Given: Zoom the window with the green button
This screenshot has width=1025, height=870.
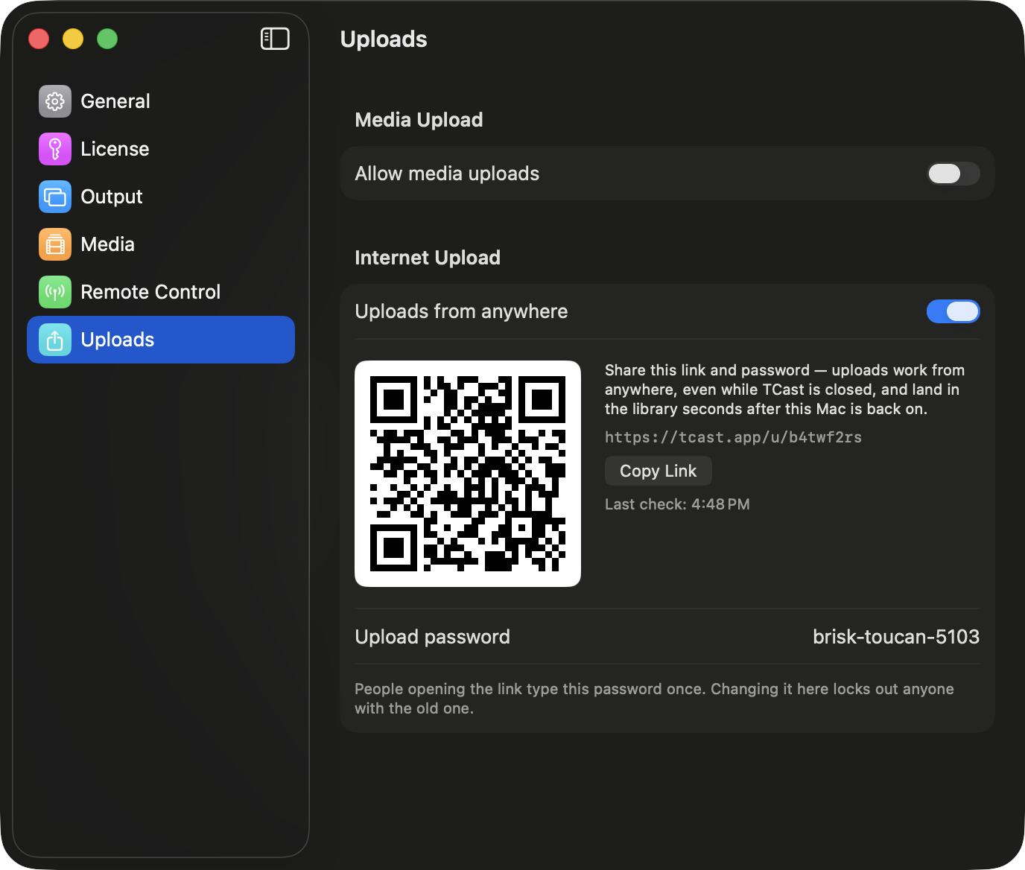Looking at the screenshot, I should click(107, 39).
